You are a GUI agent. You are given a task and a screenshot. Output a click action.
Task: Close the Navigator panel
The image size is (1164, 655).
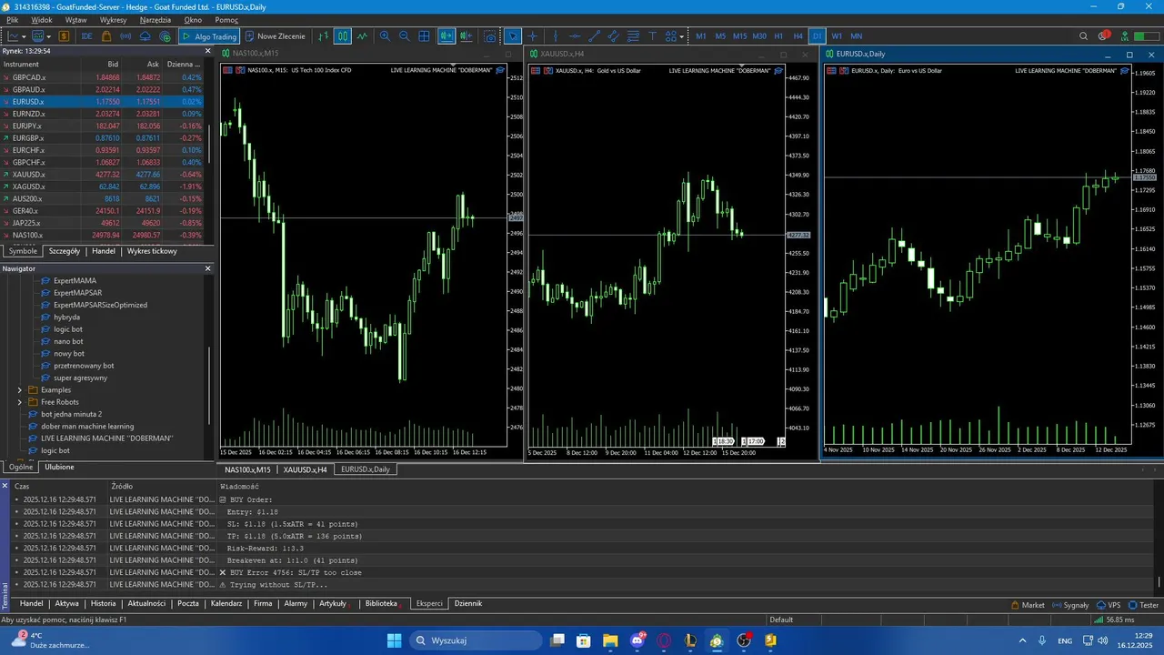click(207, 268)
